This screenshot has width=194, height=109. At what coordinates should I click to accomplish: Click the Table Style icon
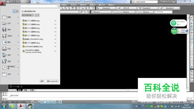pos(140,8)
